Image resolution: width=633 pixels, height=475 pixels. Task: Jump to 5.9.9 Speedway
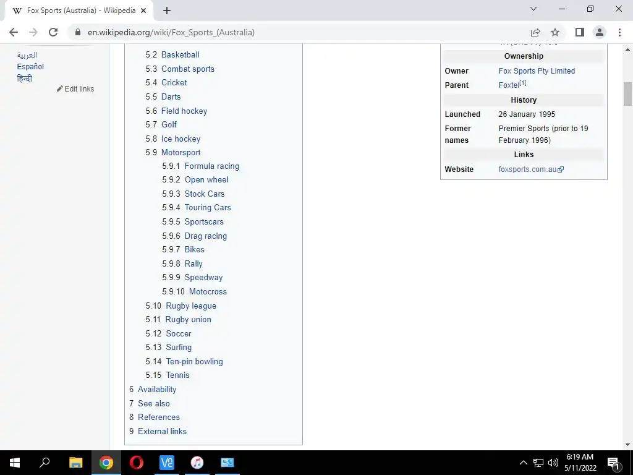click(203, 278)
